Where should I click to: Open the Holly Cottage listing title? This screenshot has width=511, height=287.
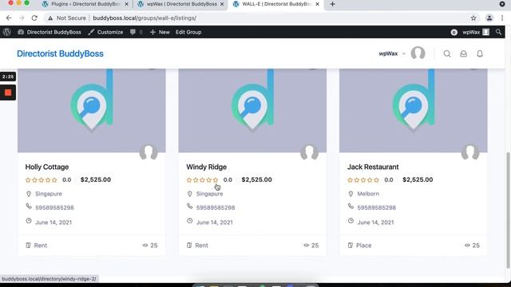(47, 167)
